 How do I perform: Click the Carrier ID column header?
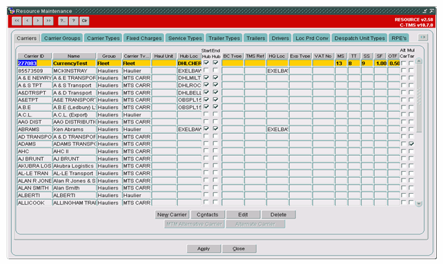[35, 57]
